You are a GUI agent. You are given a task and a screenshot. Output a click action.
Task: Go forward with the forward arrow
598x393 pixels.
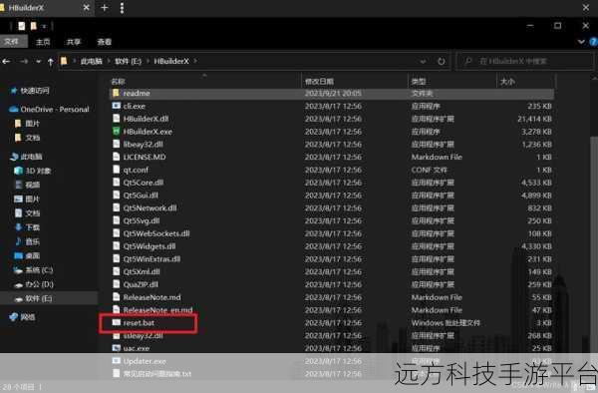click(x=24, y=61)
